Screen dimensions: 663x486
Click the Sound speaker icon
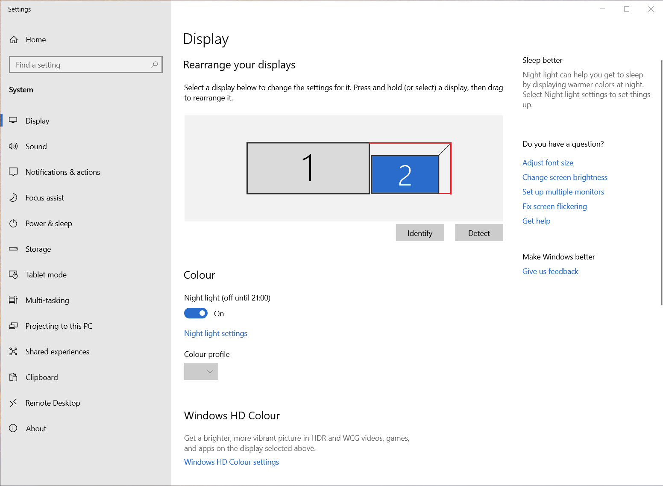click(x=13, y=146)
